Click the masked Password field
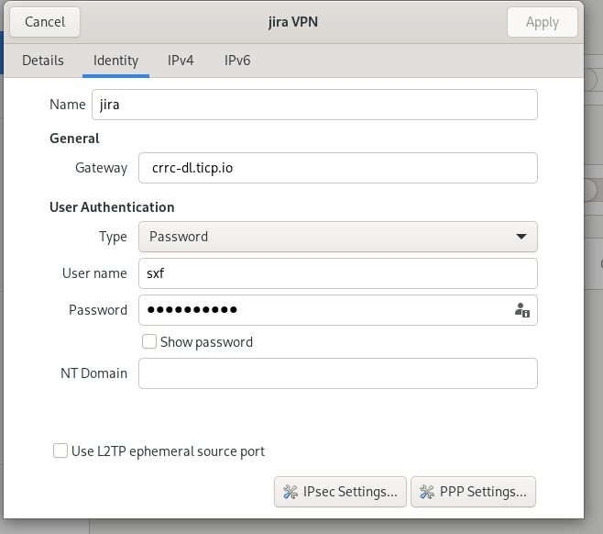The height and width of the screenshot is (534, 603). 337,310
